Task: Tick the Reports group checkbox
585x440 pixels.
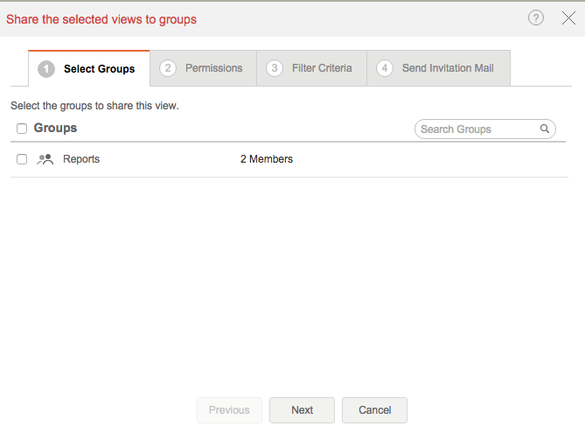Action: tap(22, 159)
